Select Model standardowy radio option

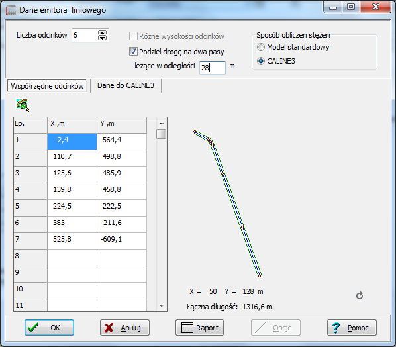(261, 47)
